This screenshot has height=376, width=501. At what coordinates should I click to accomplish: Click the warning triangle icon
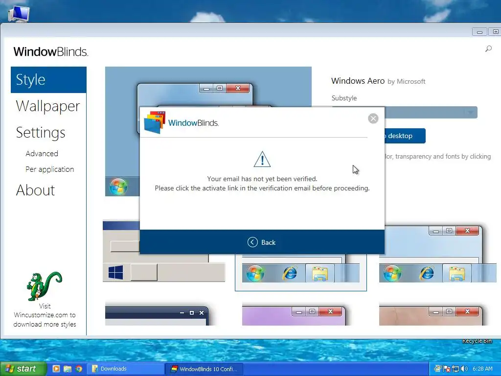click(262, 159)
